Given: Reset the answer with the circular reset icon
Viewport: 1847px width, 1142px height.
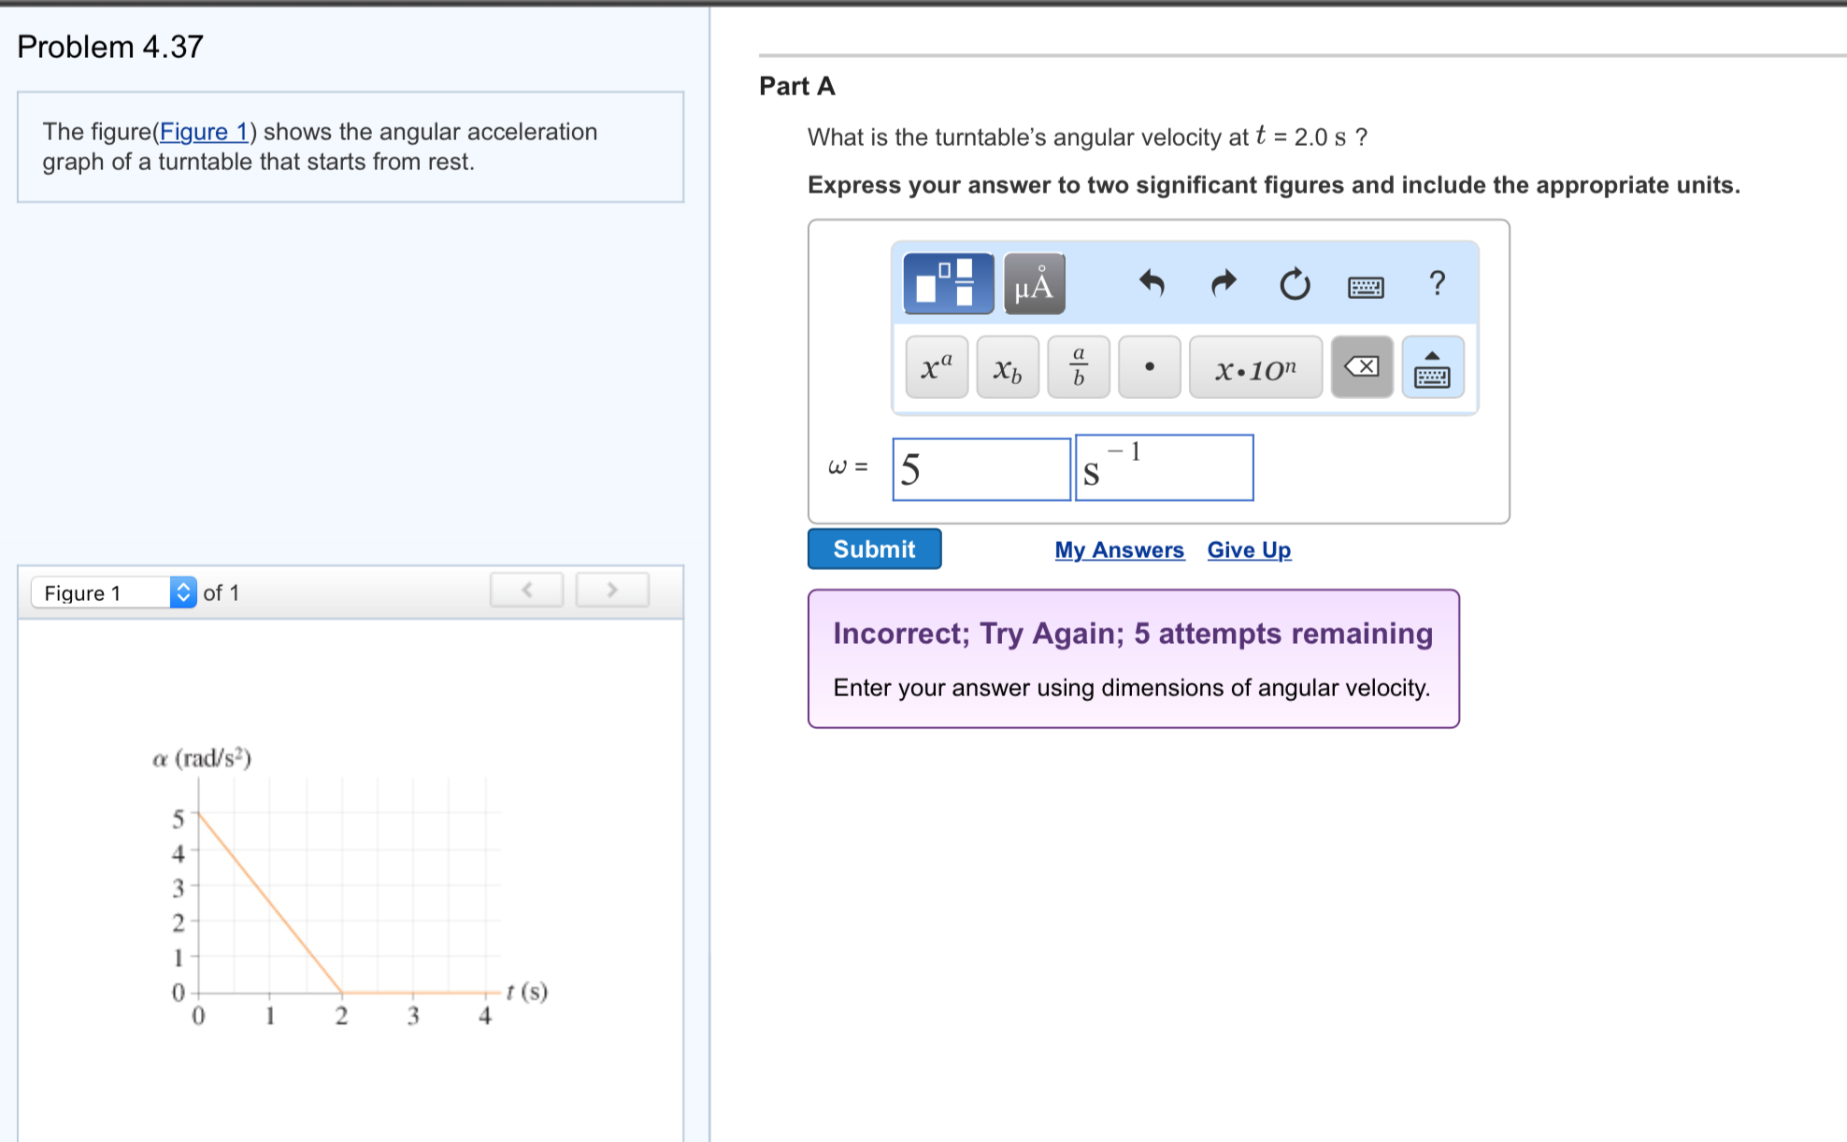Looking at the screenshot, I should coord(1295,284).
